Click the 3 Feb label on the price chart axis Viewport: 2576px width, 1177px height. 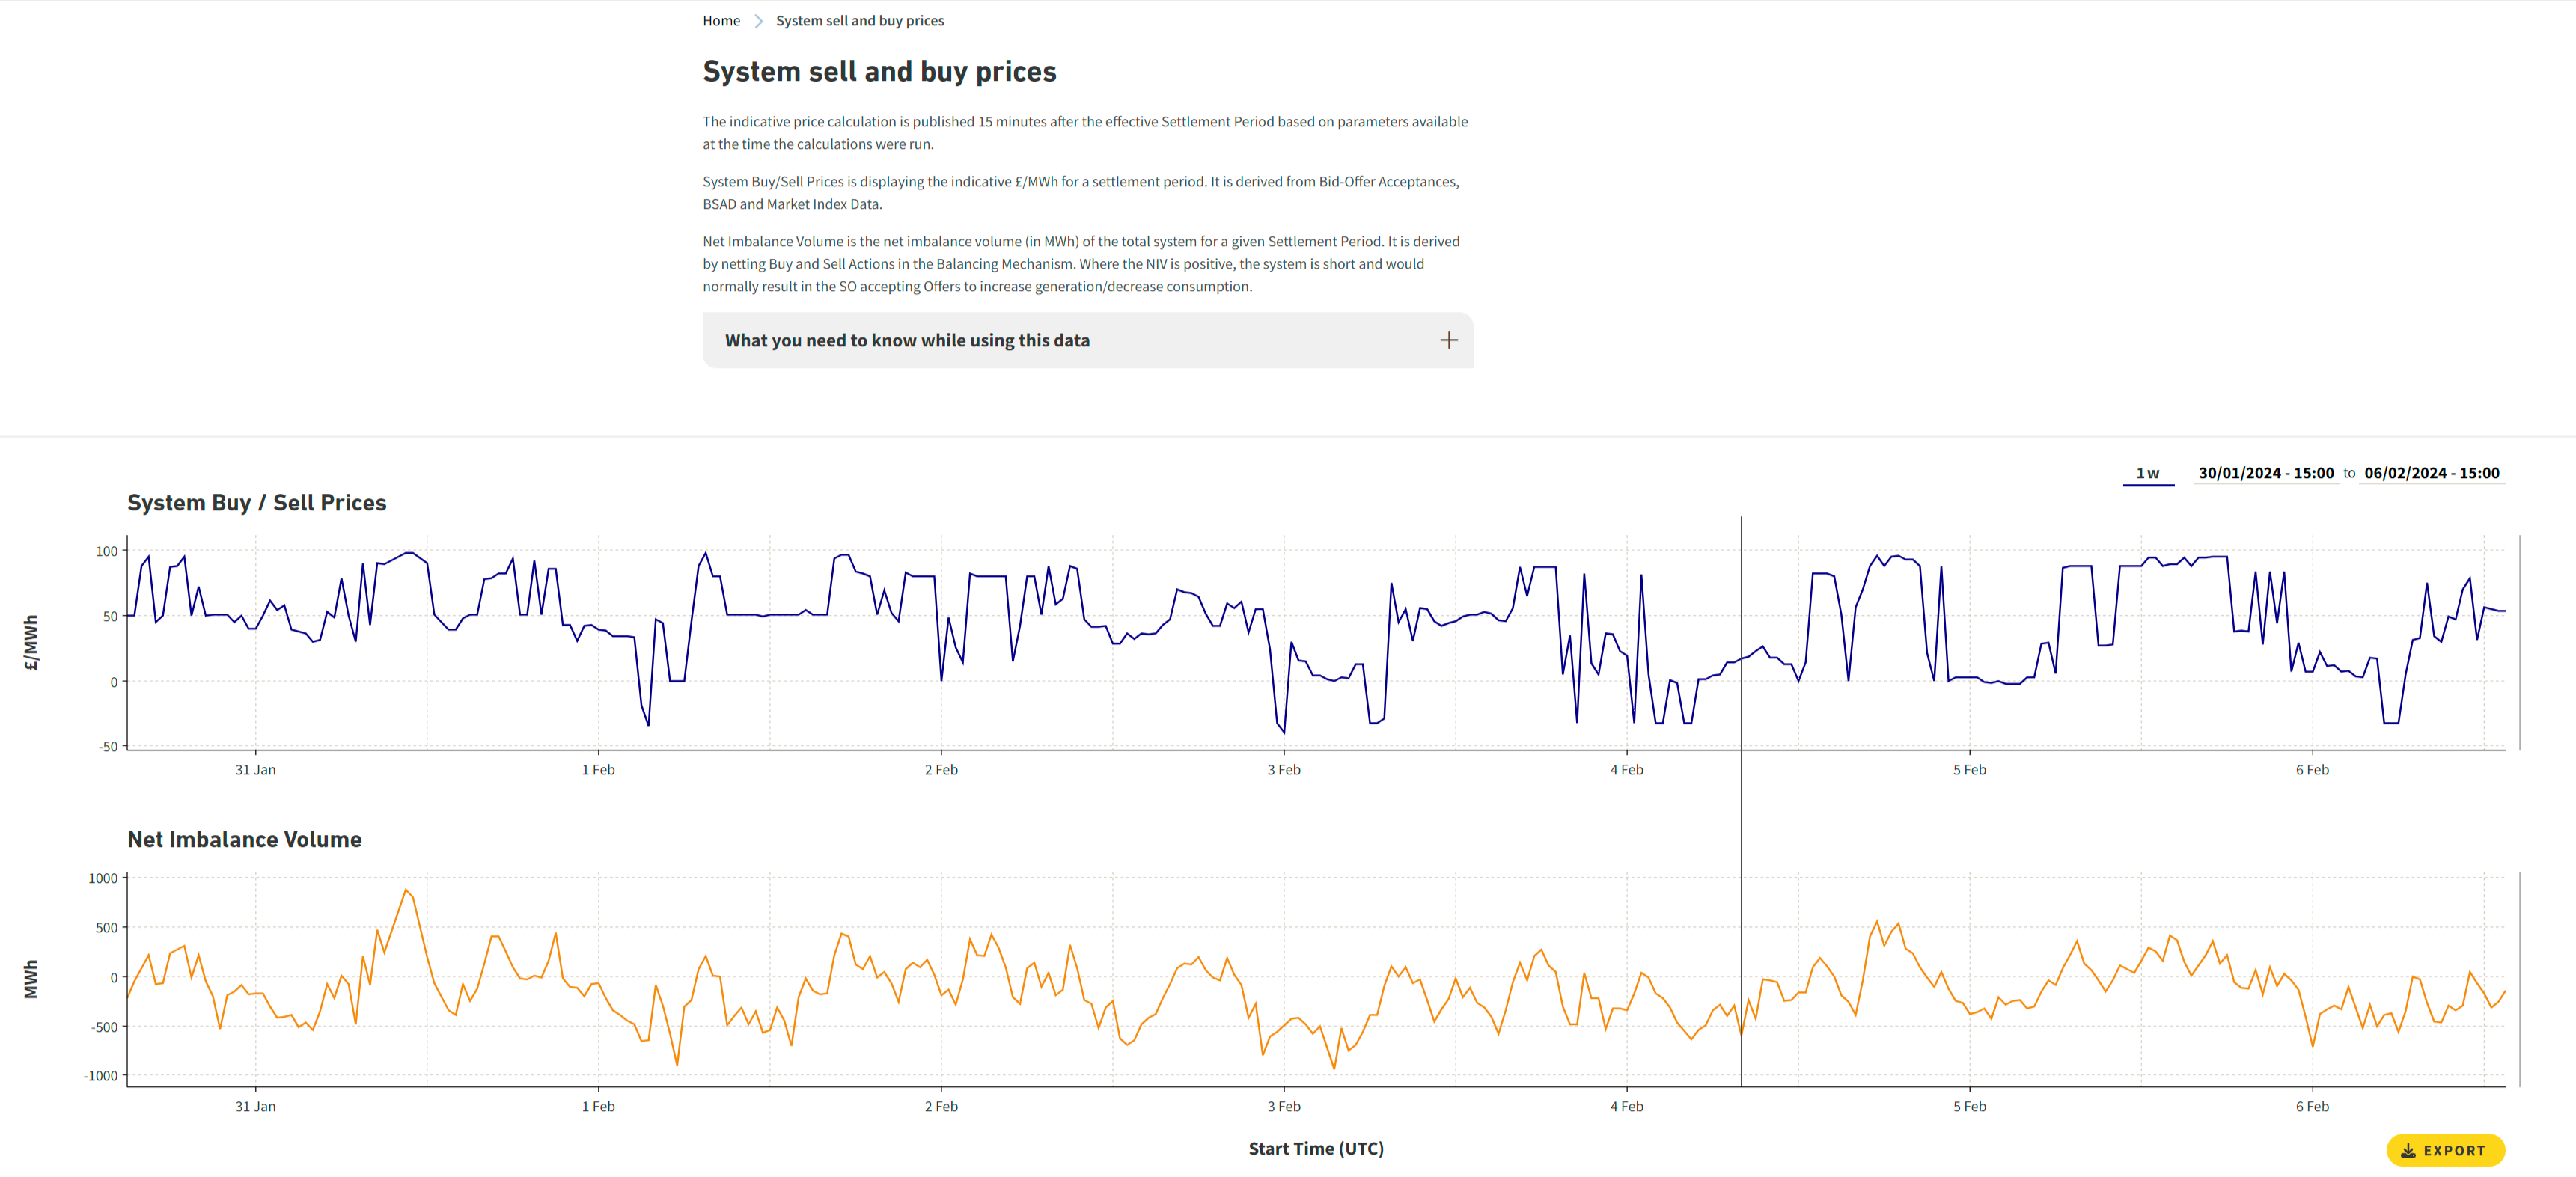point(1284,769)
